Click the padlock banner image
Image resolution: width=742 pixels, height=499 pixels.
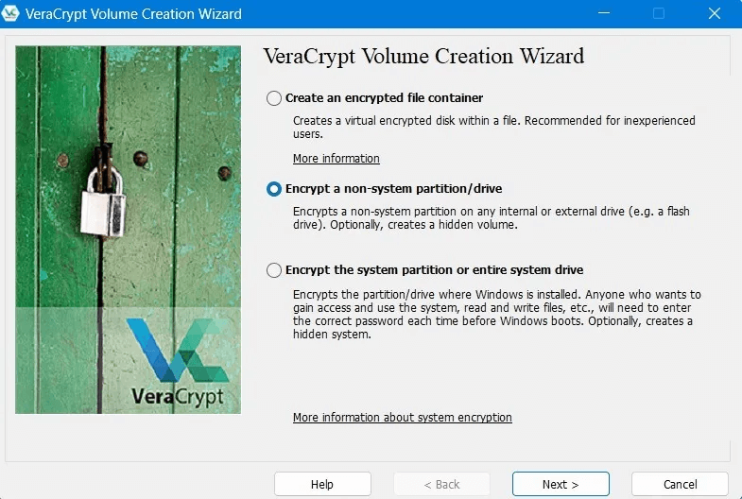128,230
